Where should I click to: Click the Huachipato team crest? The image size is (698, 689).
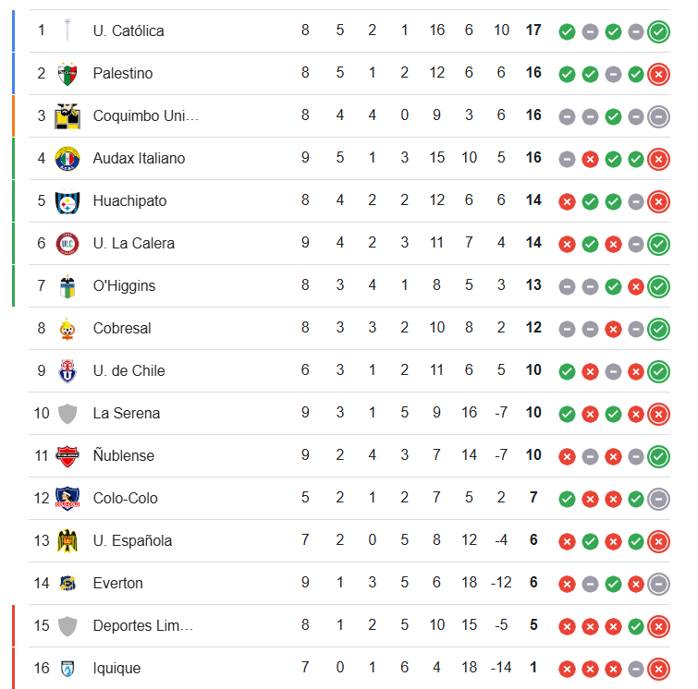point(67,200)
